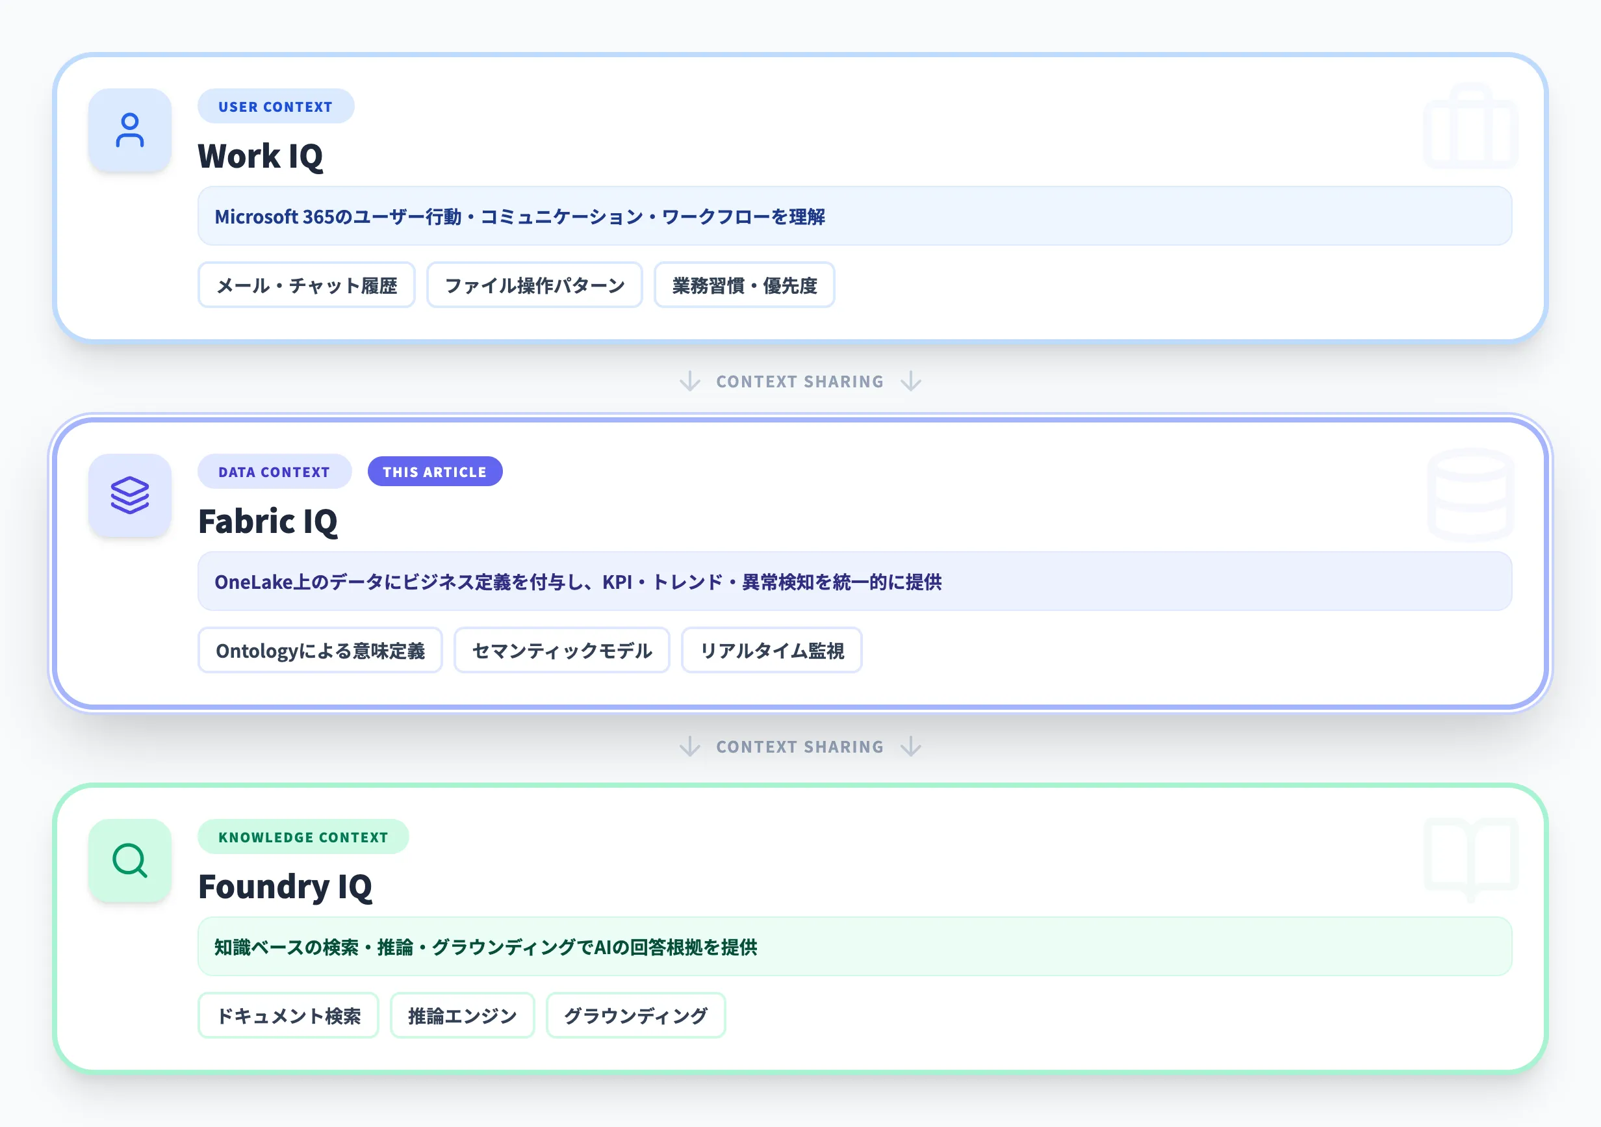Click the left arrow beside the first CONTEXT SHARING
Screen dimensions: 1601x1127
point(689,381)
